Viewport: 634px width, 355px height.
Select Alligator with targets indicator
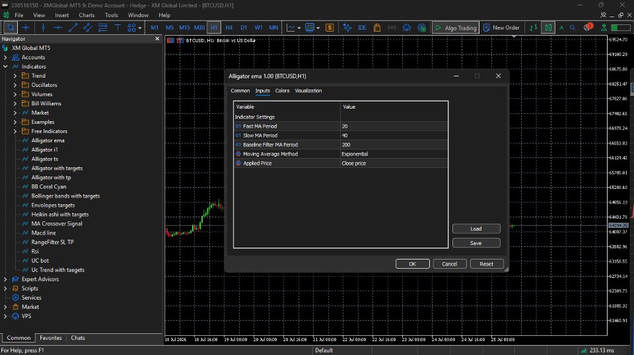(x=57, y=168)
